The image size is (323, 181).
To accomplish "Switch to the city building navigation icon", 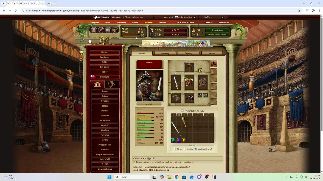I will [97, 84].
